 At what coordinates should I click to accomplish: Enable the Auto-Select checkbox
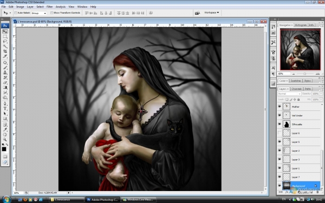[16, 13]
